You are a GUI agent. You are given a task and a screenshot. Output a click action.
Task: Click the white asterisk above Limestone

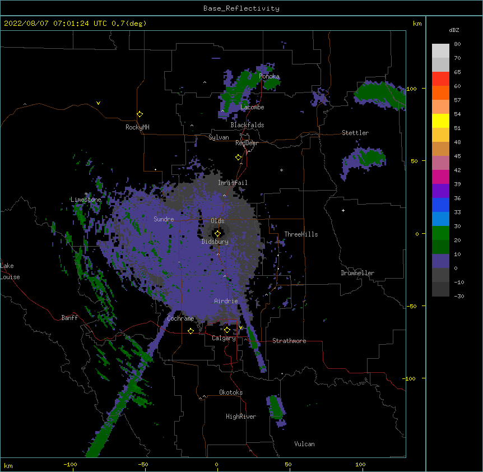(x=86, y=194)
